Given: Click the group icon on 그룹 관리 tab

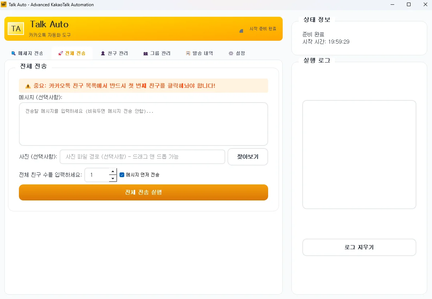Looking at the screenshot, I should tap(145, 53).
